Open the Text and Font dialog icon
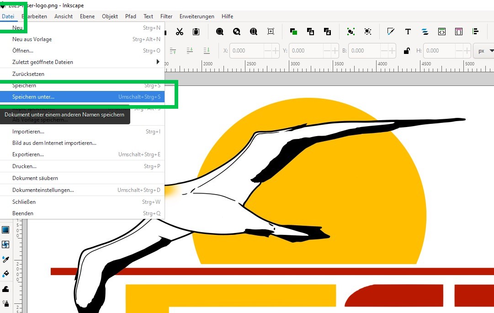Image resolution: width=494 pixels, height=313 pixels. 408,32
